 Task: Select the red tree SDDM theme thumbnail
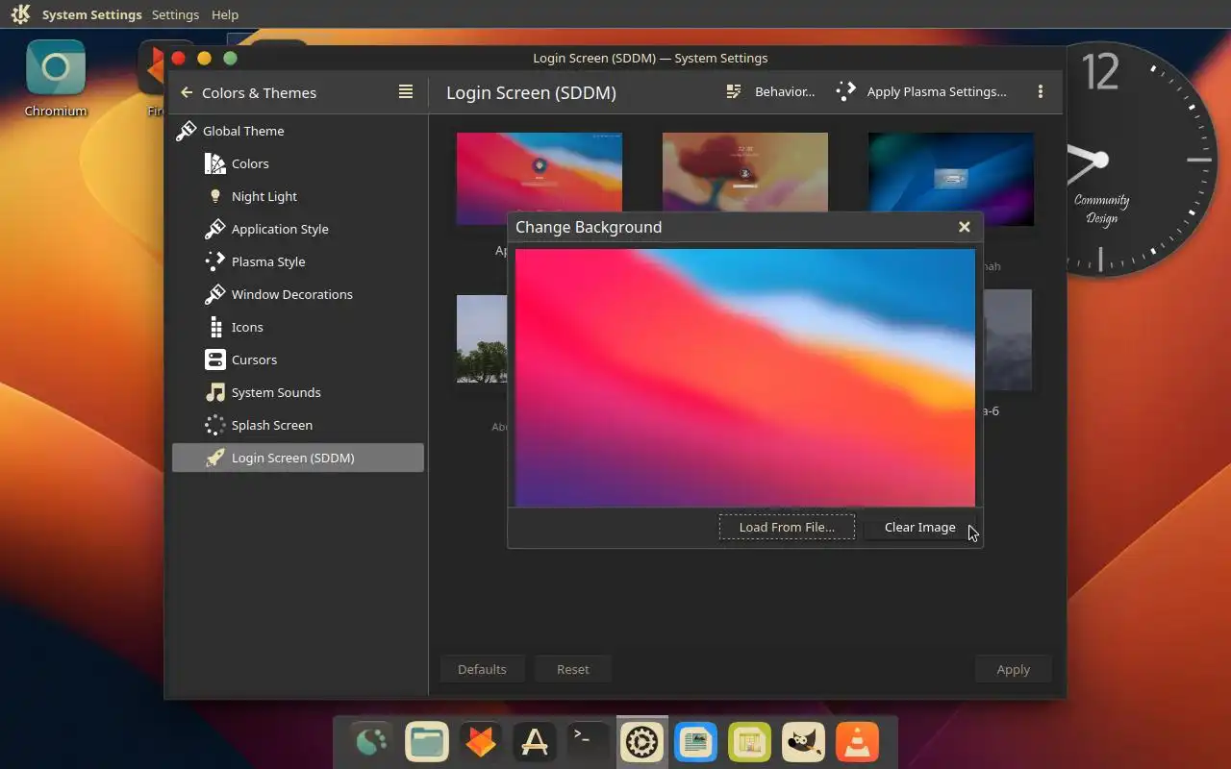pyautogui.click(x=745, y=171)
